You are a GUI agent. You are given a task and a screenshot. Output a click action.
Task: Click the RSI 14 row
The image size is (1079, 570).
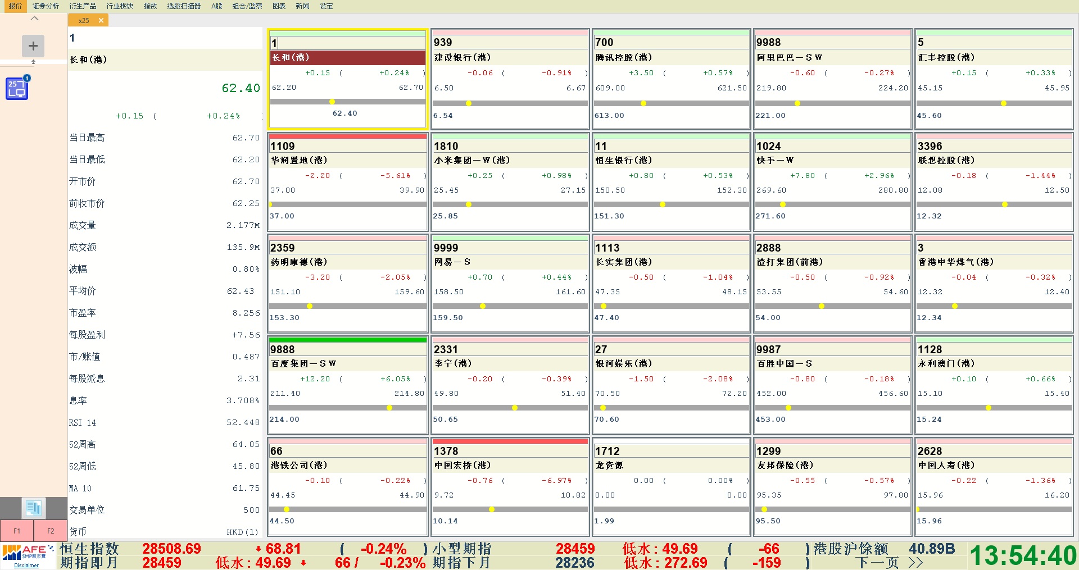(x=165, y=422)
